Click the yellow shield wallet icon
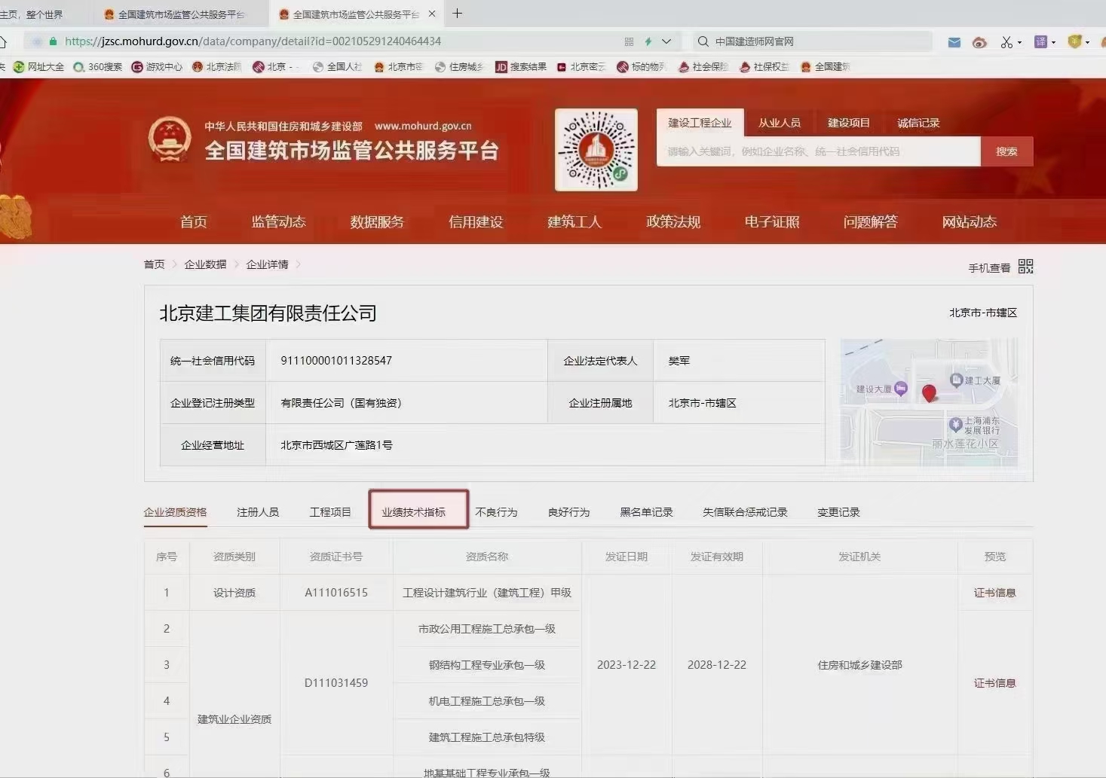This screenshot has height=778, width=1106. 1074,42
